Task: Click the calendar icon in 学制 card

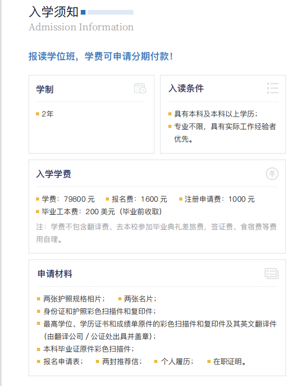Action: tap(140, 88)
